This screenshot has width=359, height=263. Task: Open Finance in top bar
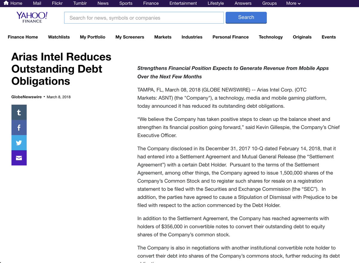click(x=151, y=3)
